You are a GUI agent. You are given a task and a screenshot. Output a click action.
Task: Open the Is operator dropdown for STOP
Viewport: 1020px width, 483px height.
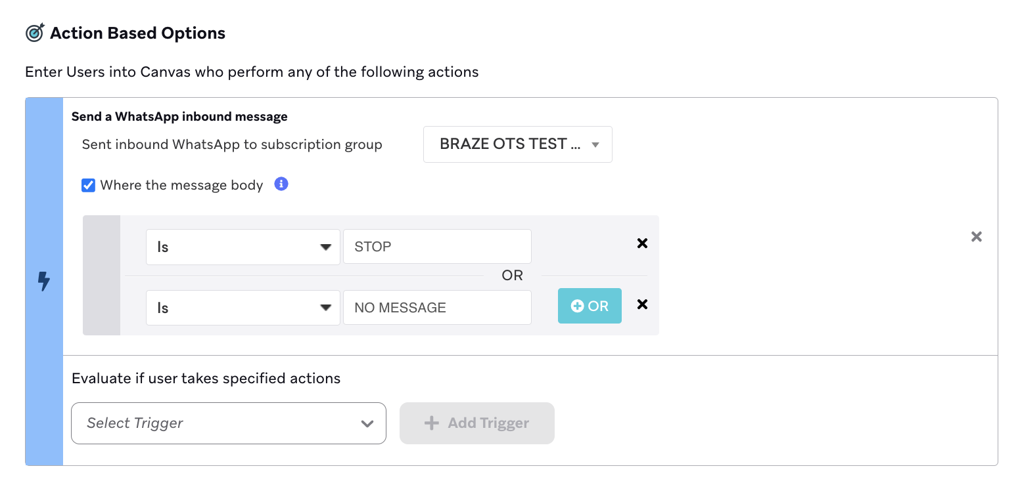(243, 247)
